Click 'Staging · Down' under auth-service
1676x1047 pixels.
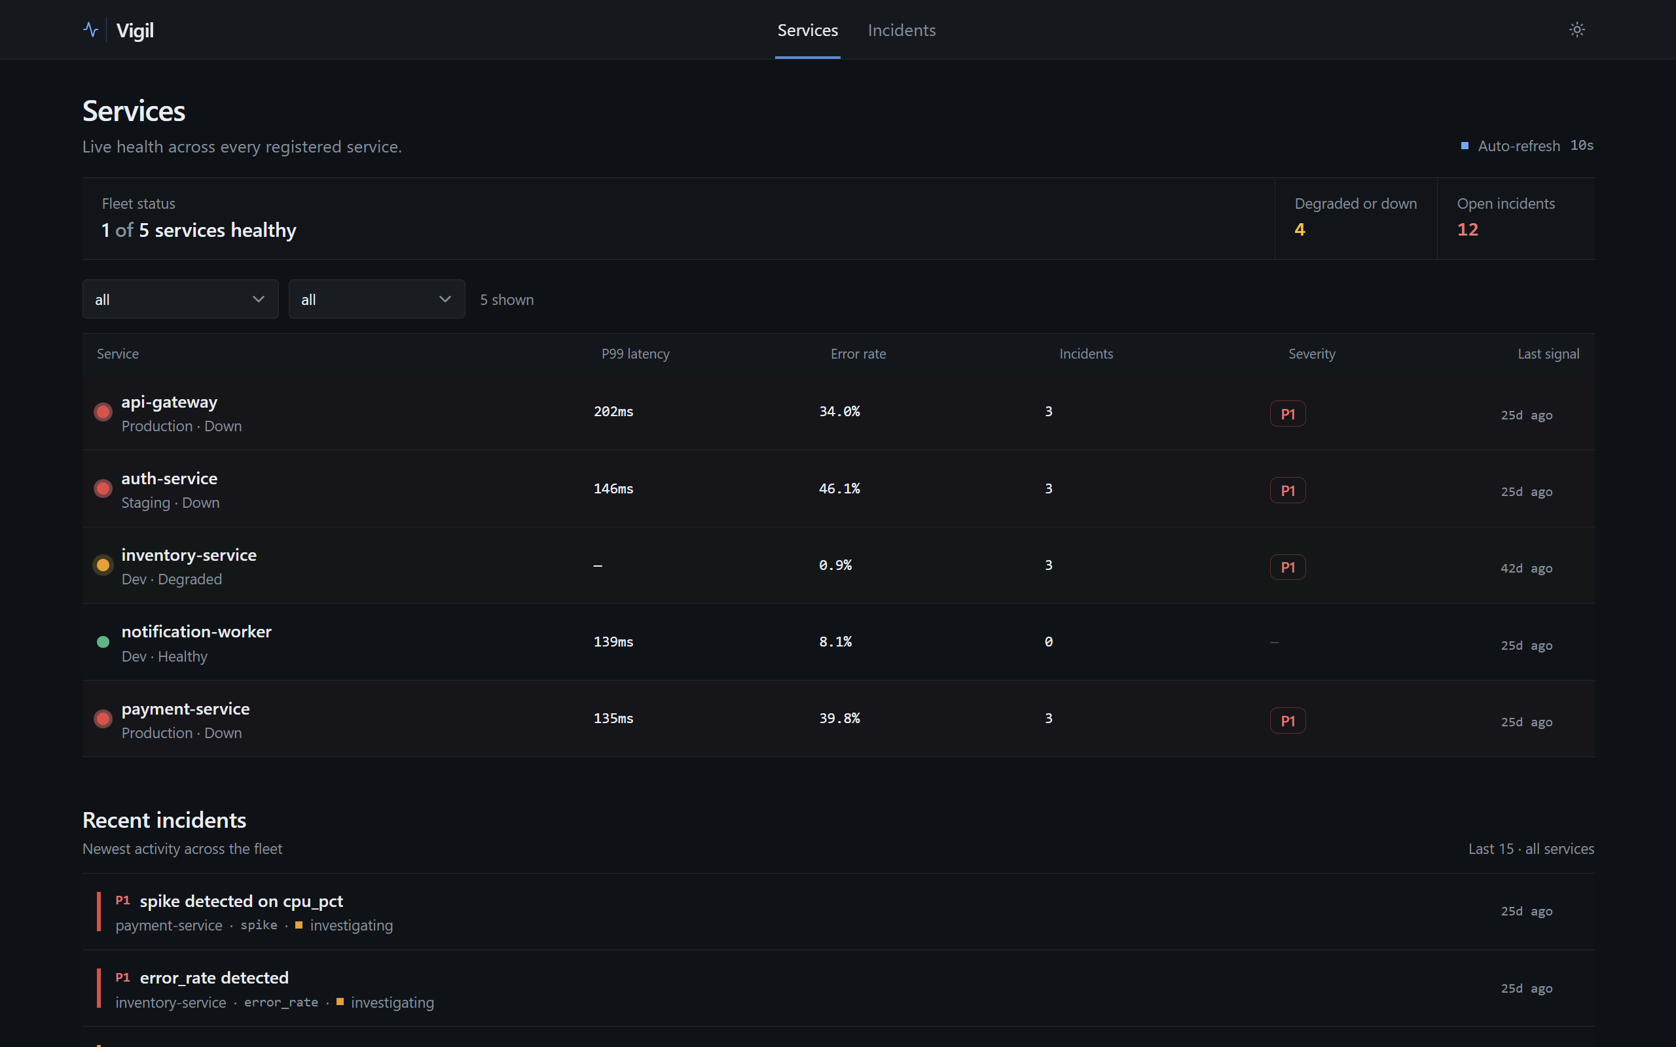[x=170, y=503]
